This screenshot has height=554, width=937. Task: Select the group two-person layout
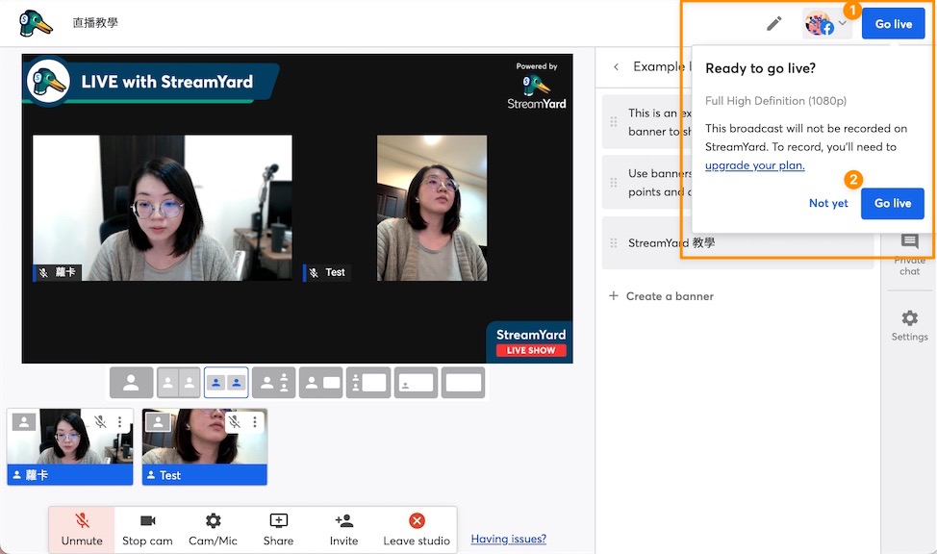[226, 383]
